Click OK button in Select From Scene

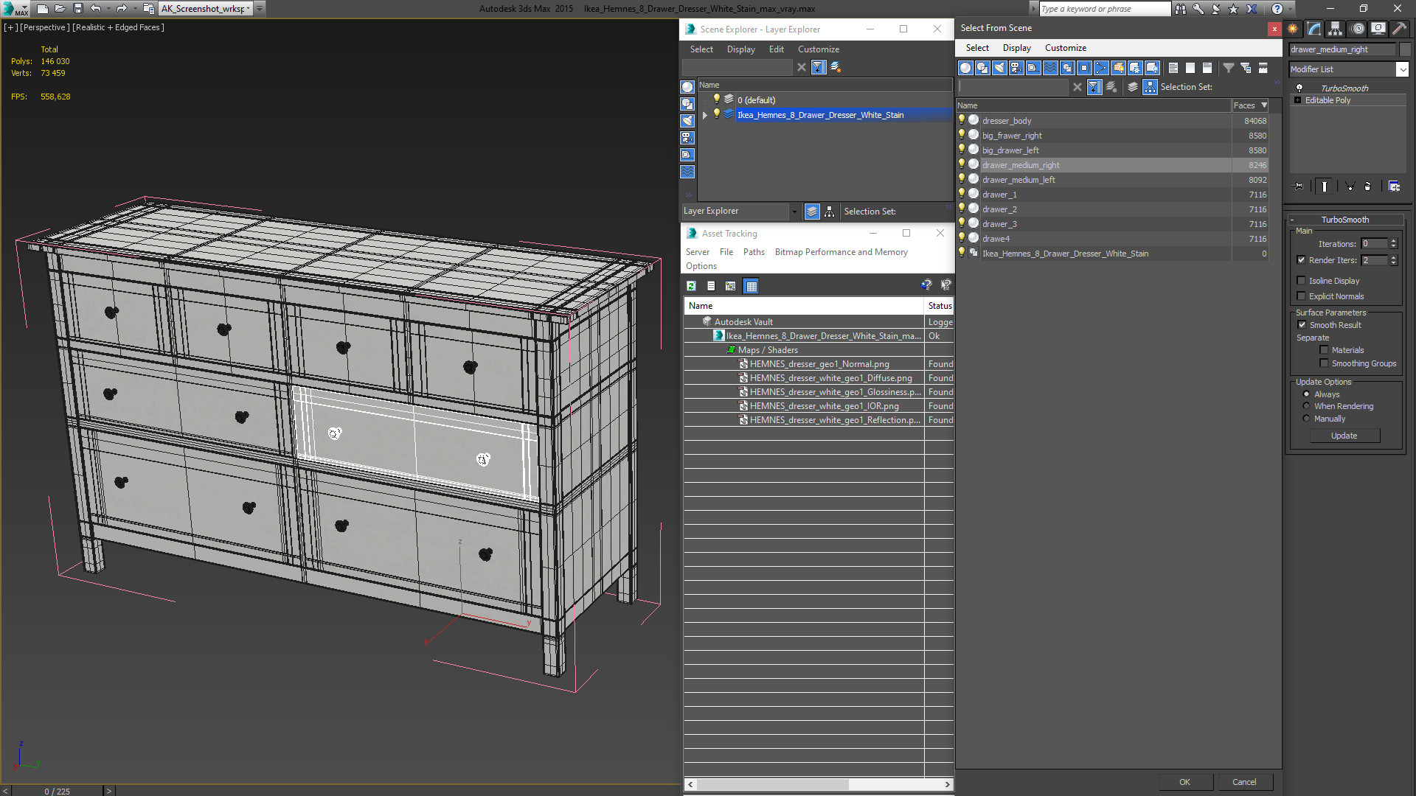click(x=1184, y=782)
